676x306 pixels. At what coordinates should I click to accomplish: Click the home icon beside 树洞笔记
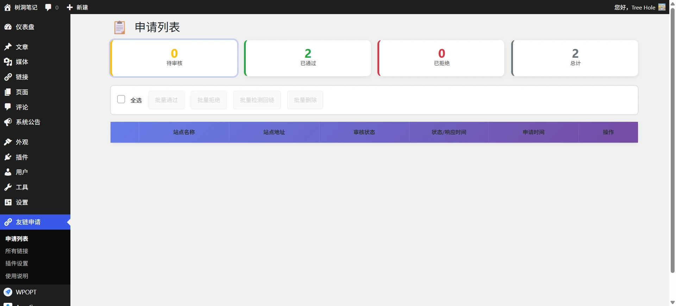tap(7, 7)
